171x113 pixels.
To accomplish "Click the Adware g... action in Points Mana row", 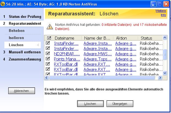I will click(126, 59).
